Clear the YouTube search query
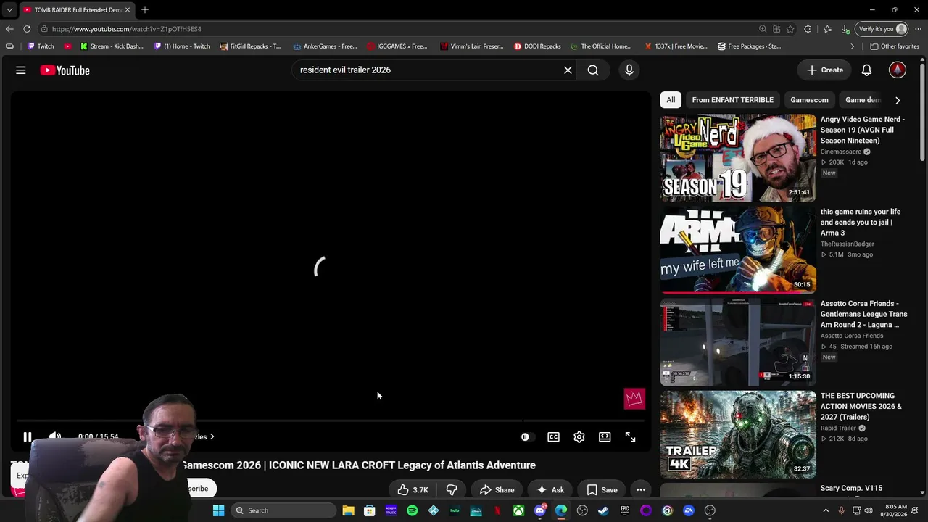 pyautogui.click(x=568, y=70)
